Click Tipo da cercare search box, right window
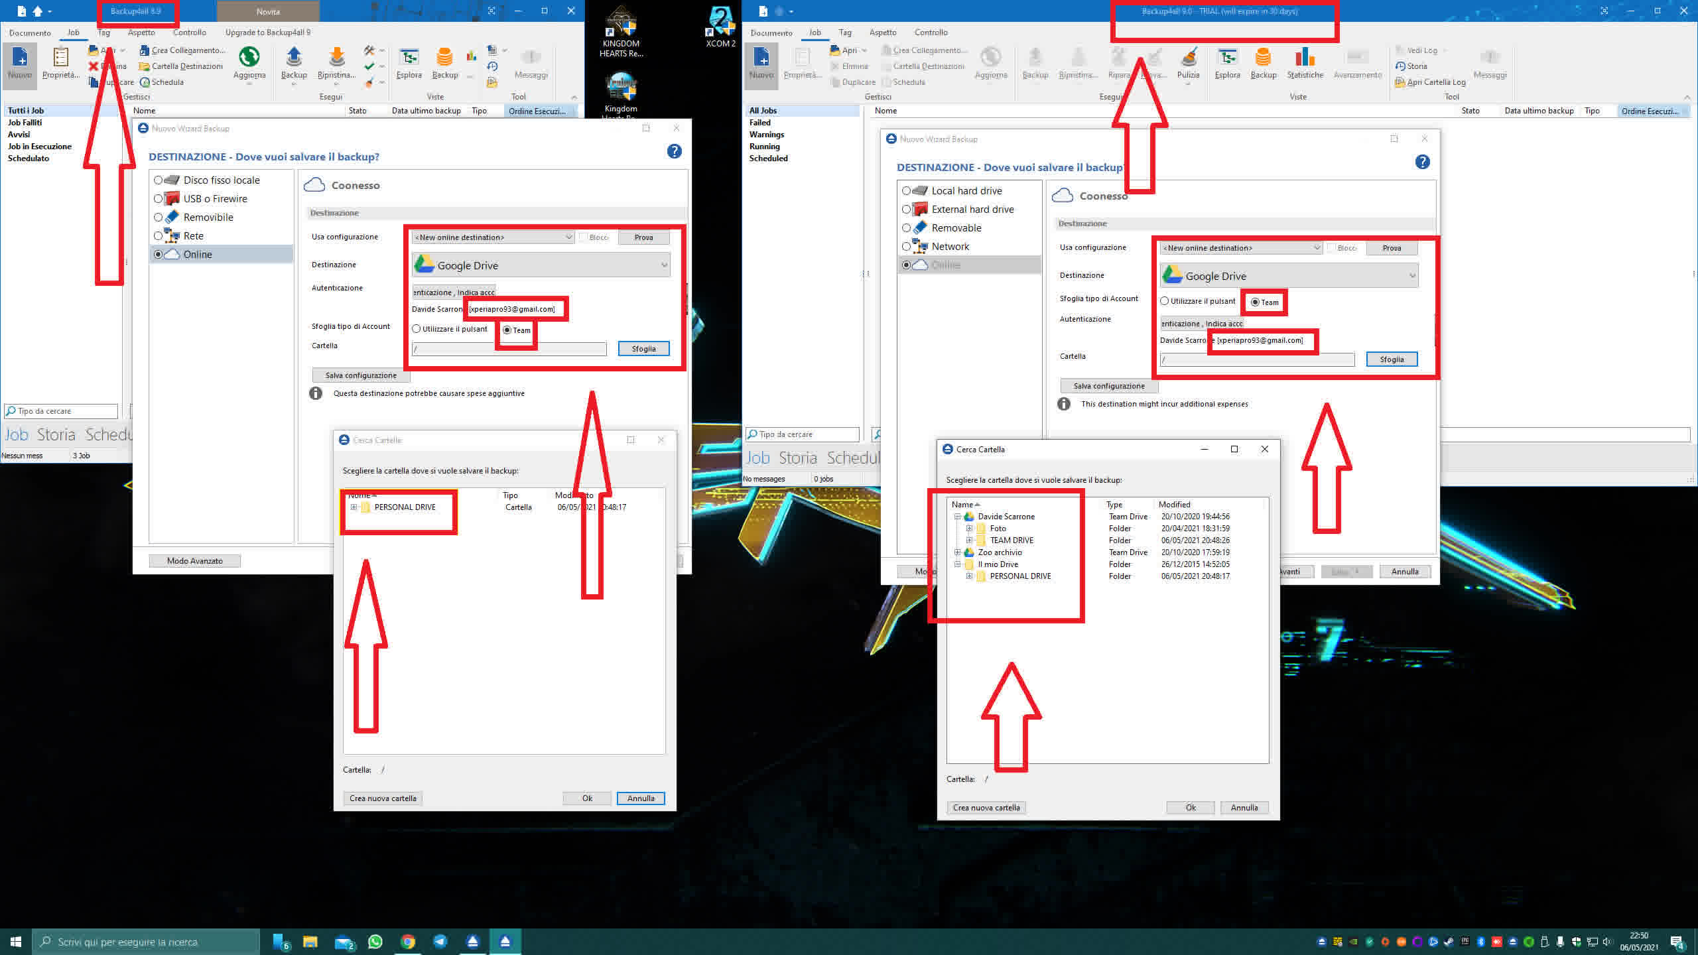 pos(803,434)
